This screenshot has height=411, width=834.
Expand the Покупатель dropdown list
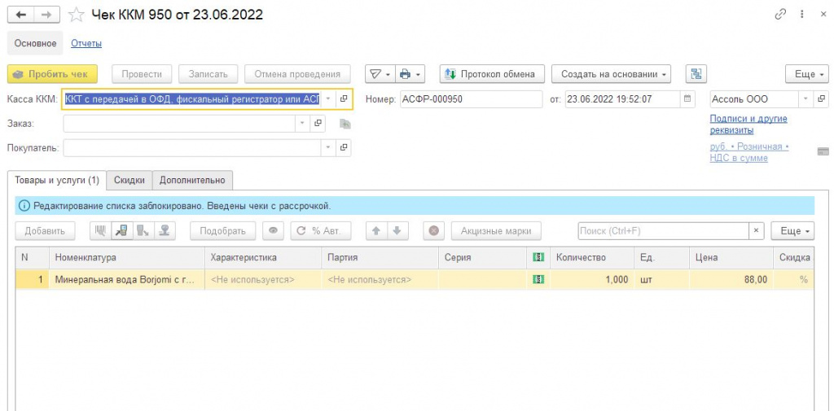(x=329, y=147)
